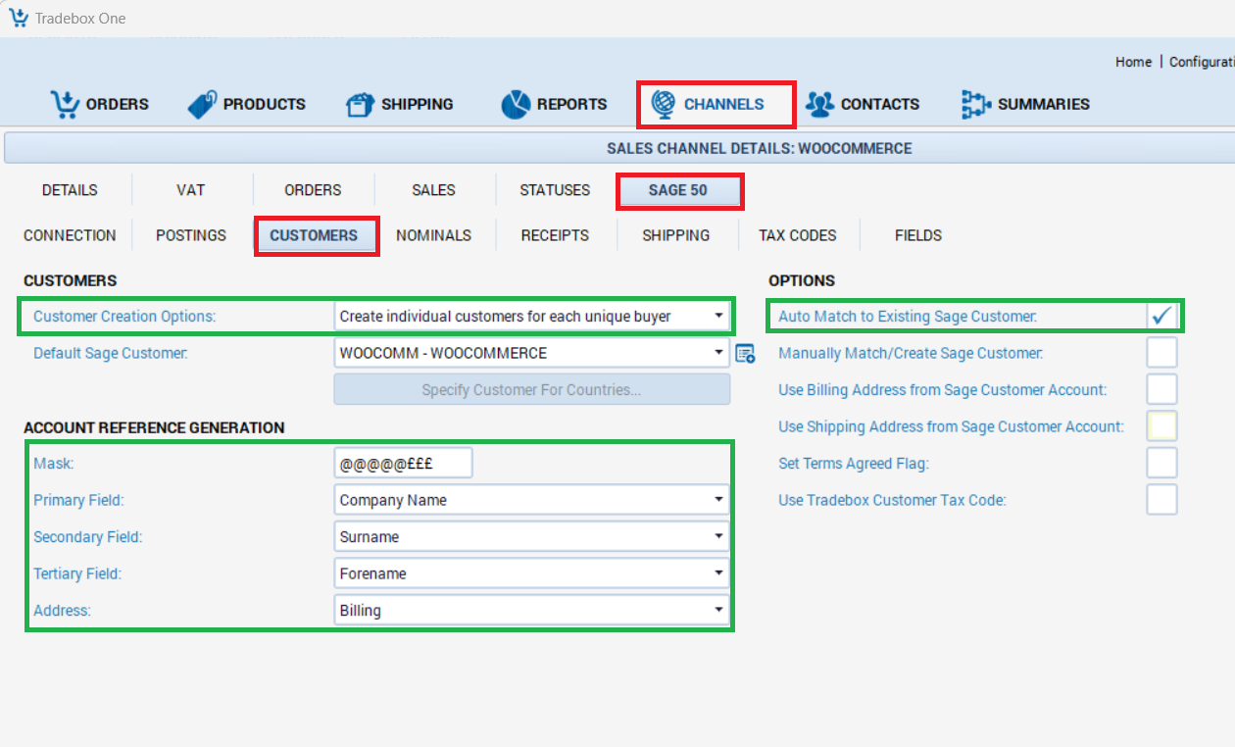Click the Contacts people icon
This screenshot has width=1235, height=747.
[819, 104]
